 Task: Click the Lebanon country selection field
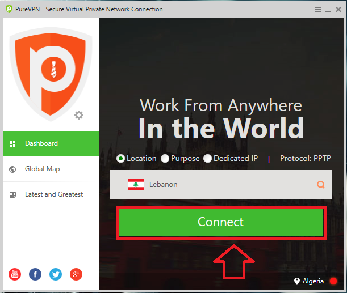pyautogui.click(x=221, y=185)
